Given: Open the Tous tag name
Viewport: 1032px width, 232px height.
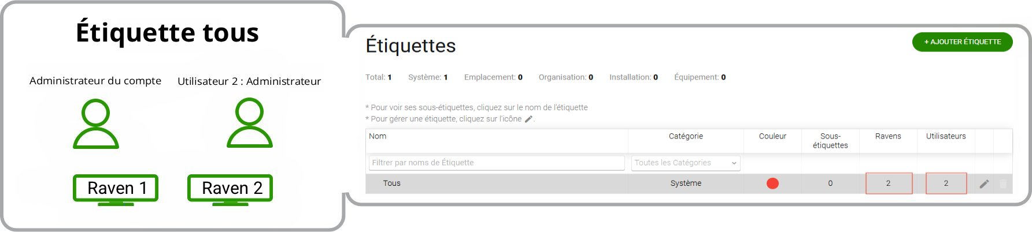Looking at the screenshot, I should click(391, 184).
